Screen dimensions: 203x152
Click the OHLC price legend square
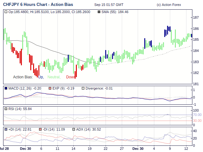click(x=6, y=12)
